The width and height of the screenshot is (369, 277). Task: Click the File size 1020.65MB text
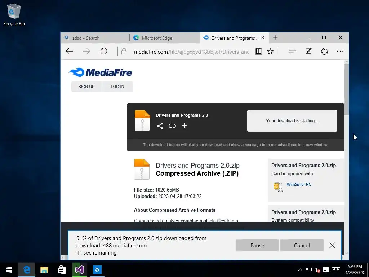pyautogui.click(x=156, y=190)
